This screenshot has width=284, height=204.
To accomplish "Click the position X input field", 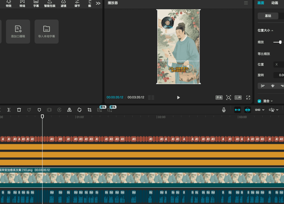I will (279, 64).
